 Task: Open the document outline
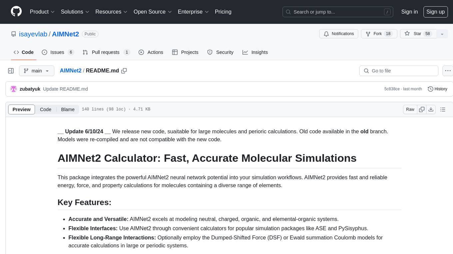click(x=443, y=109)
